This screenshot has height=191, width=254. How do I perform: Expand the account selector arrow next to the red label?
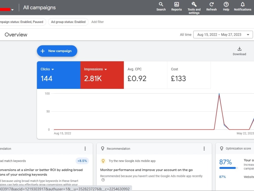coord(12,10)
